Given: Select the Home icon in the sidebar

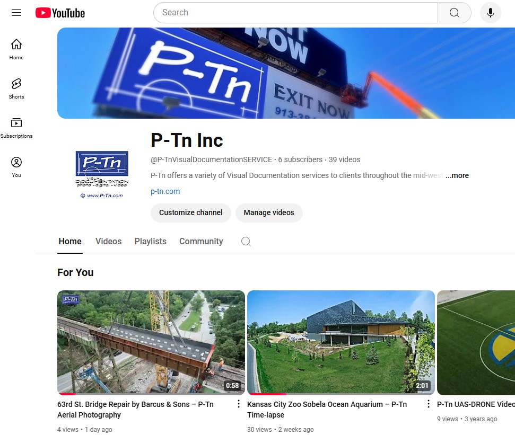Looking at the screenshot, I should pyautogui.click(x=16, y=48).
